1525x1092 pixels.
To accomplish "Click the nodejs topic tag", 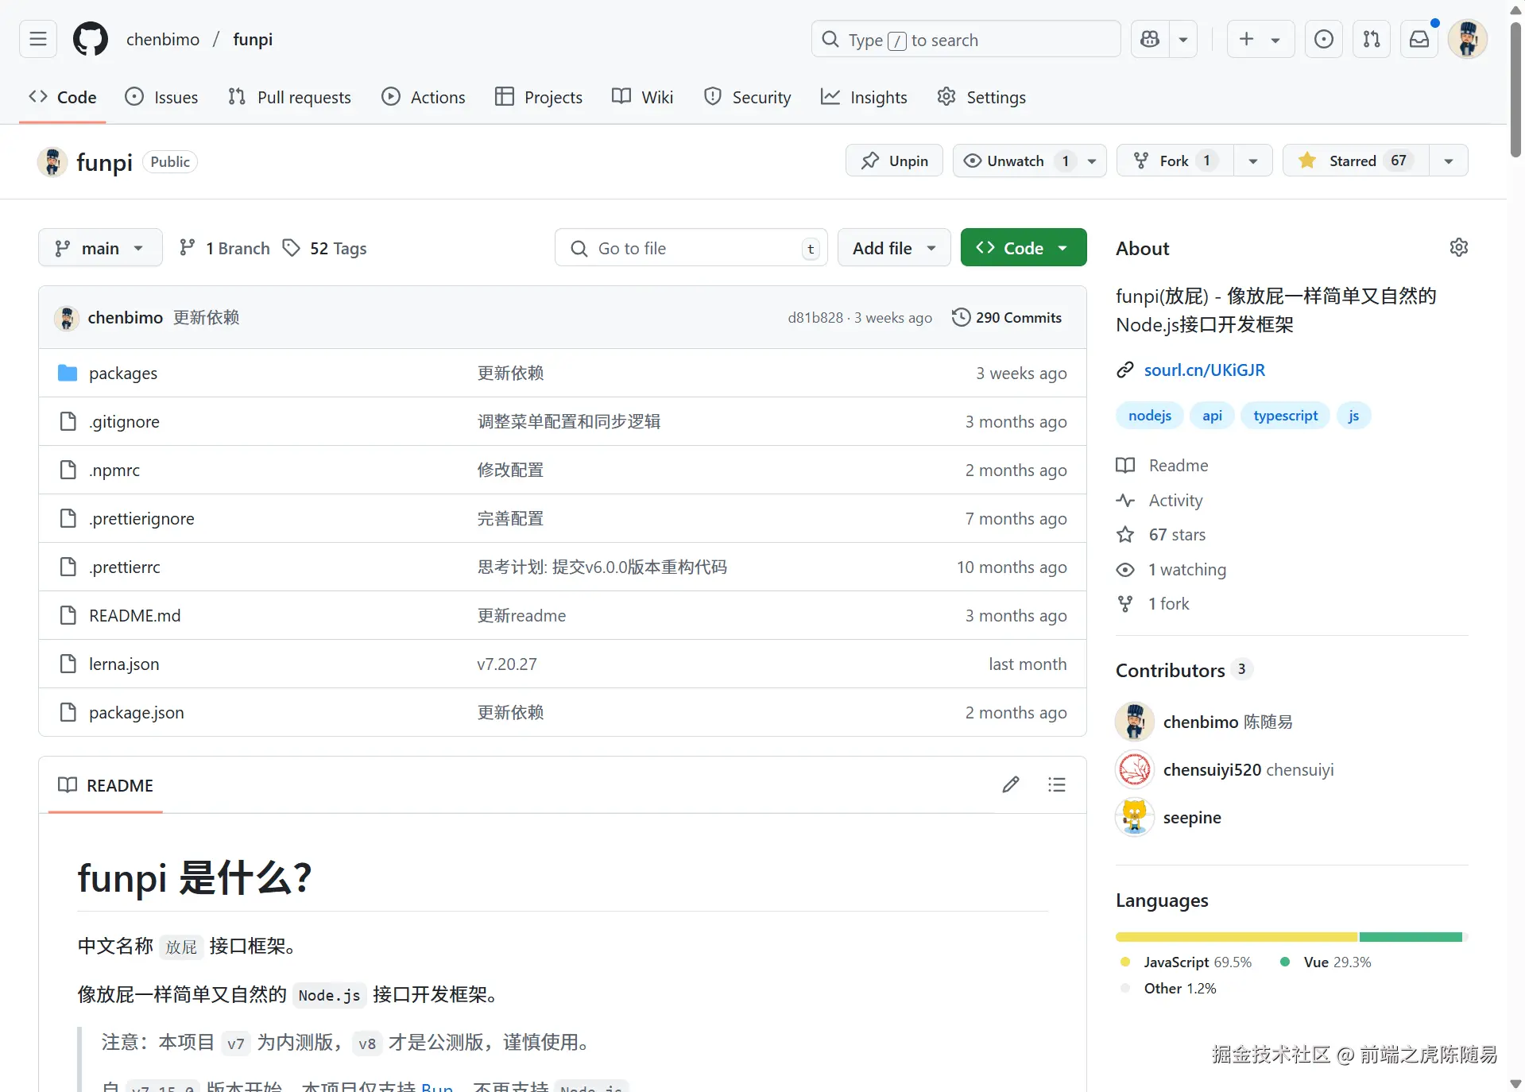I will [x=1150, y=416].
